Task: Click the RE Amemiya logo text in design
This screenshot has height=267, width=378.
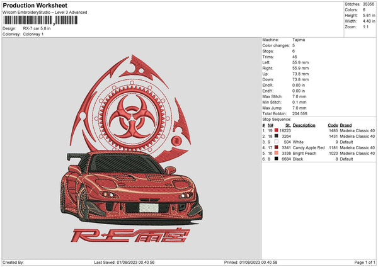Action: tap(130, 235)
